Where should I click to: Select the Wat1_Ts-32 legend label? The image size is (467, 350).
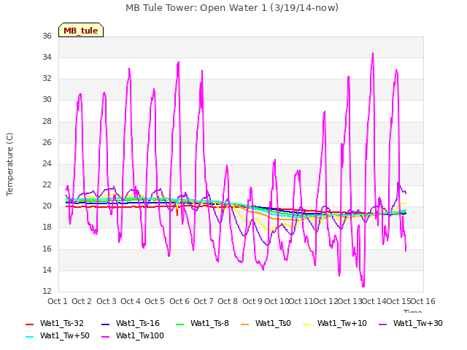click(62, 324)
